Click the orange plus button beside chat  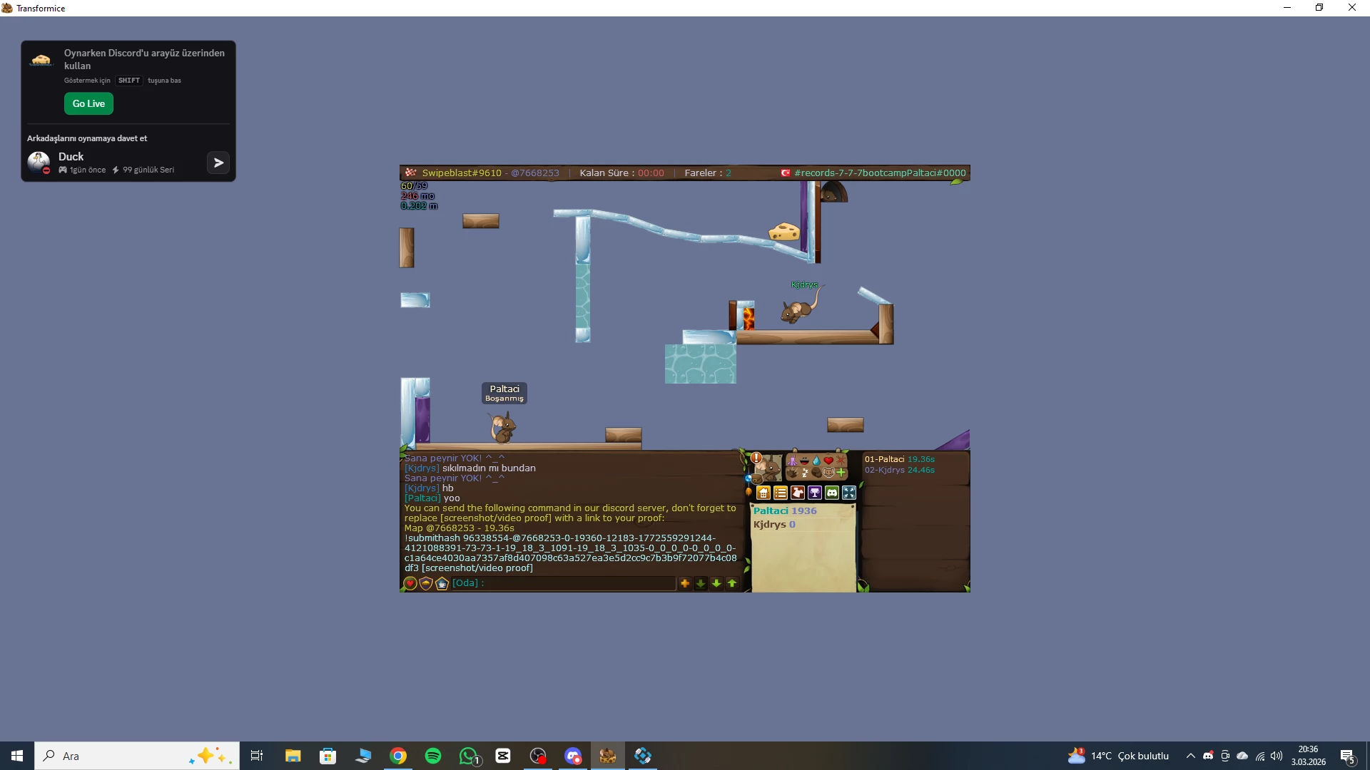pyautogui.click(x=685, y=583)
